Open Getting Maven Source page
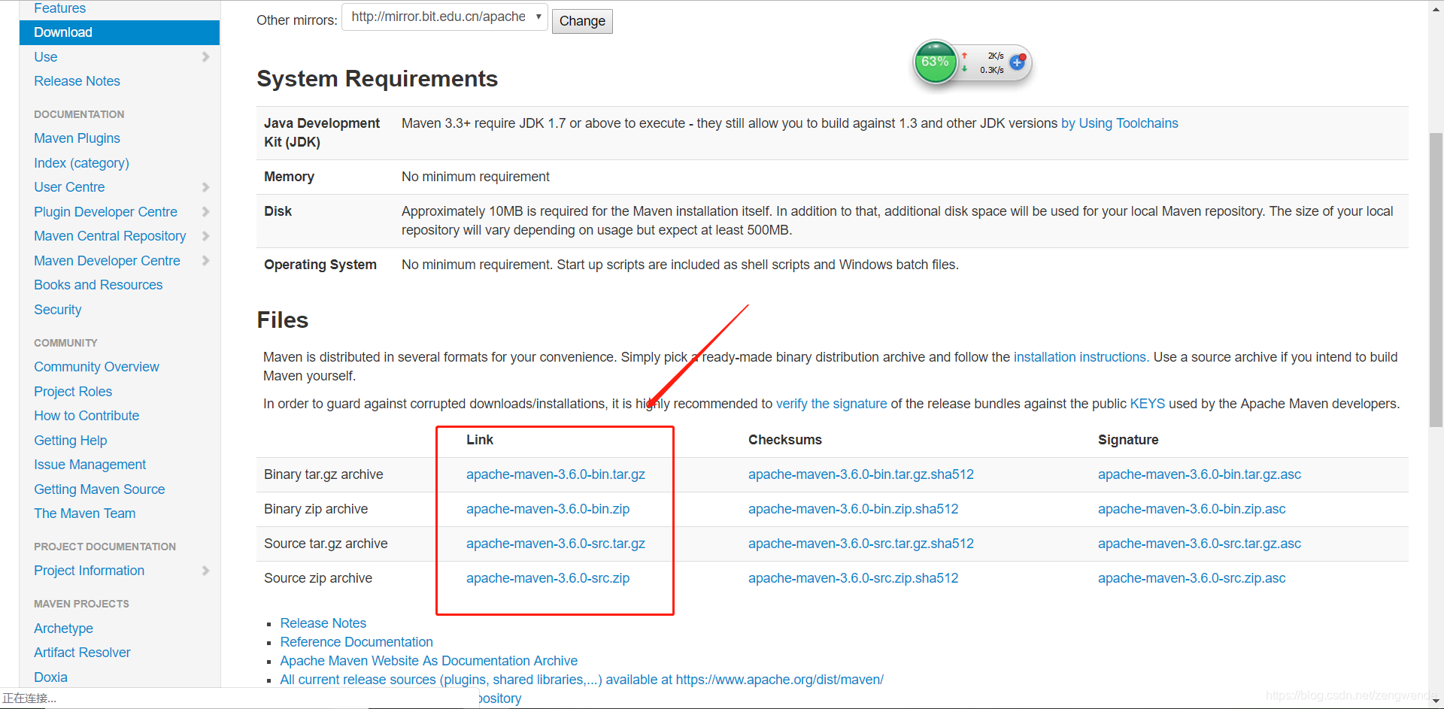 coord(99,489)
